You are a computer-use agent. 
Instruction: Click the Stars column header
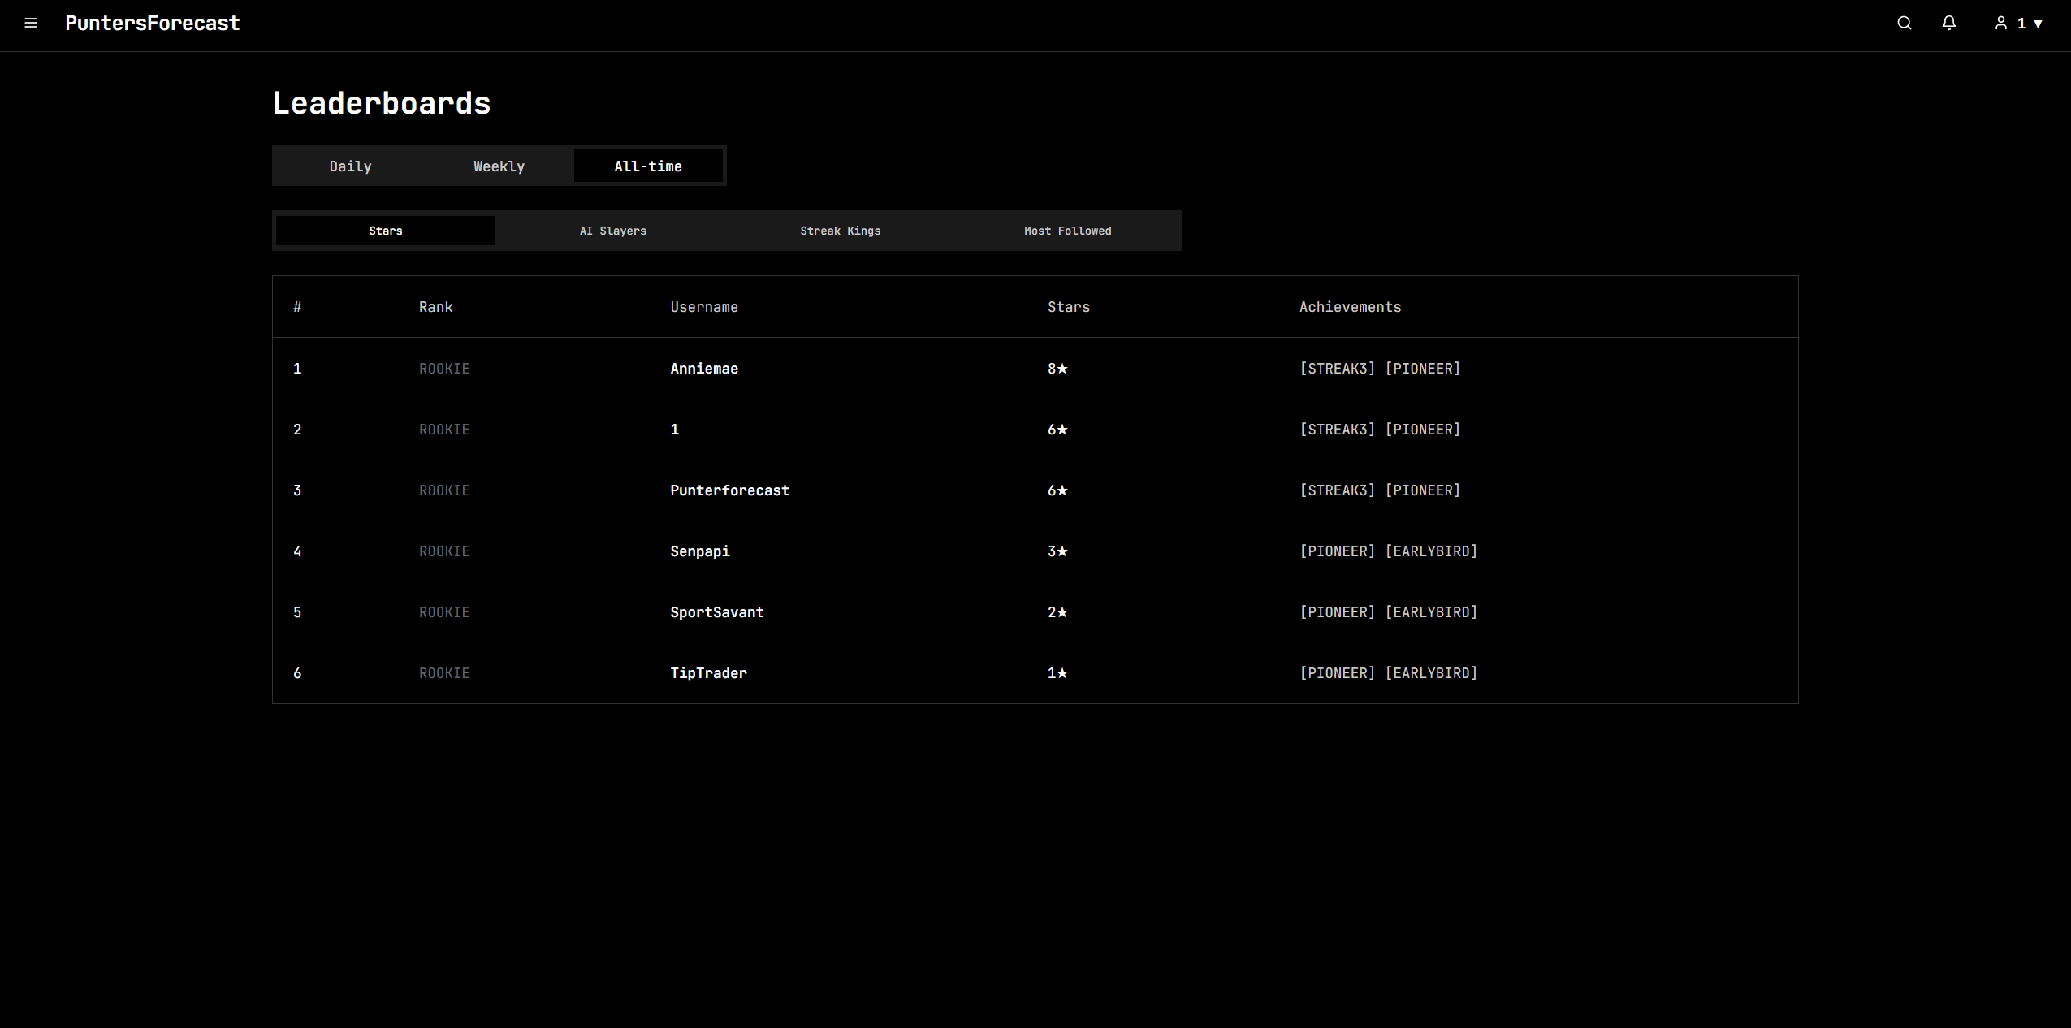coord(1068,307)
